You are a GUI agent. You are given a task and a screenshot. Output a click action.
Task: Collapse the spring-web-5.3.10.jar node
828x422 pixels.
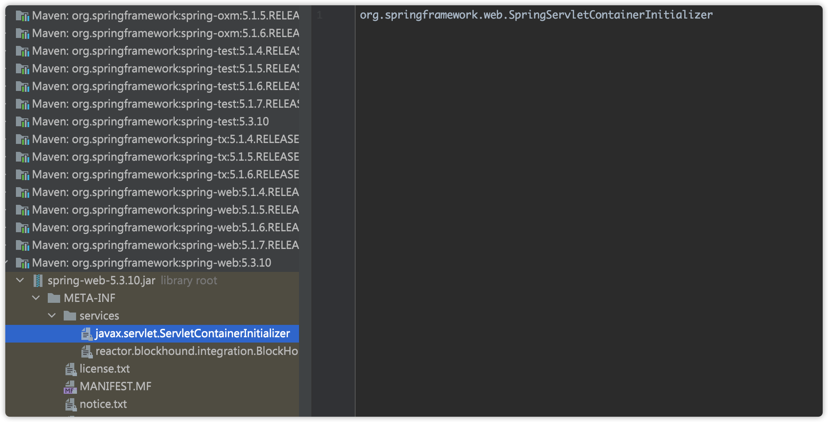tap(20, 280)
